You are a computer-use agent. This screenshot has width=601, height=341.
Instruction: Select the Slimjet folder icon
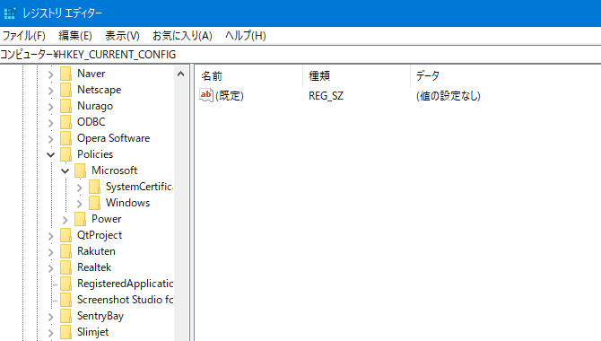65,332
